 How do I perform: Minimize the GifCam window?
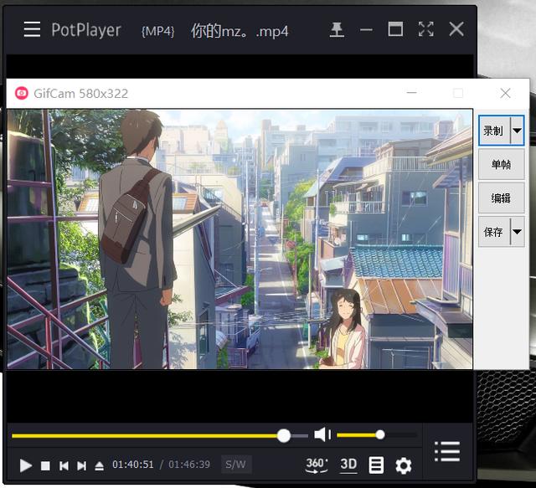click(x=411, y=92)
